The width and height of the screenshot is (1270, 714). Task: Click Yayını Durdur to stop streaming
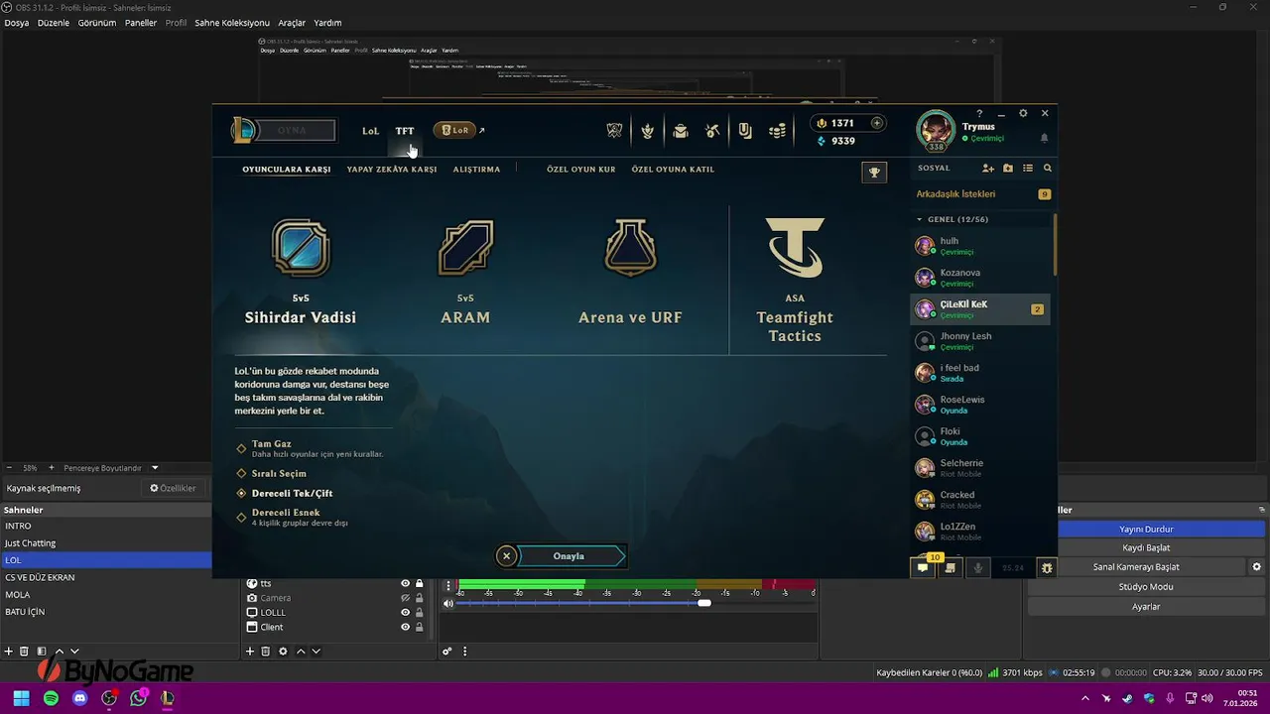point(1146,530)
